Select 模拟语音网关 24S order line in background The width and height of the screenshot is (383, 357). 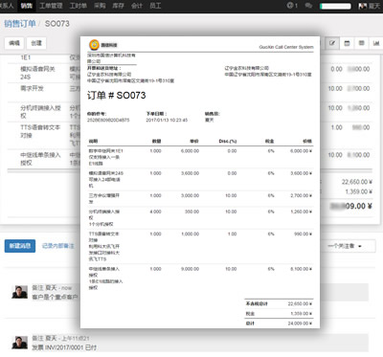(37, 73)
